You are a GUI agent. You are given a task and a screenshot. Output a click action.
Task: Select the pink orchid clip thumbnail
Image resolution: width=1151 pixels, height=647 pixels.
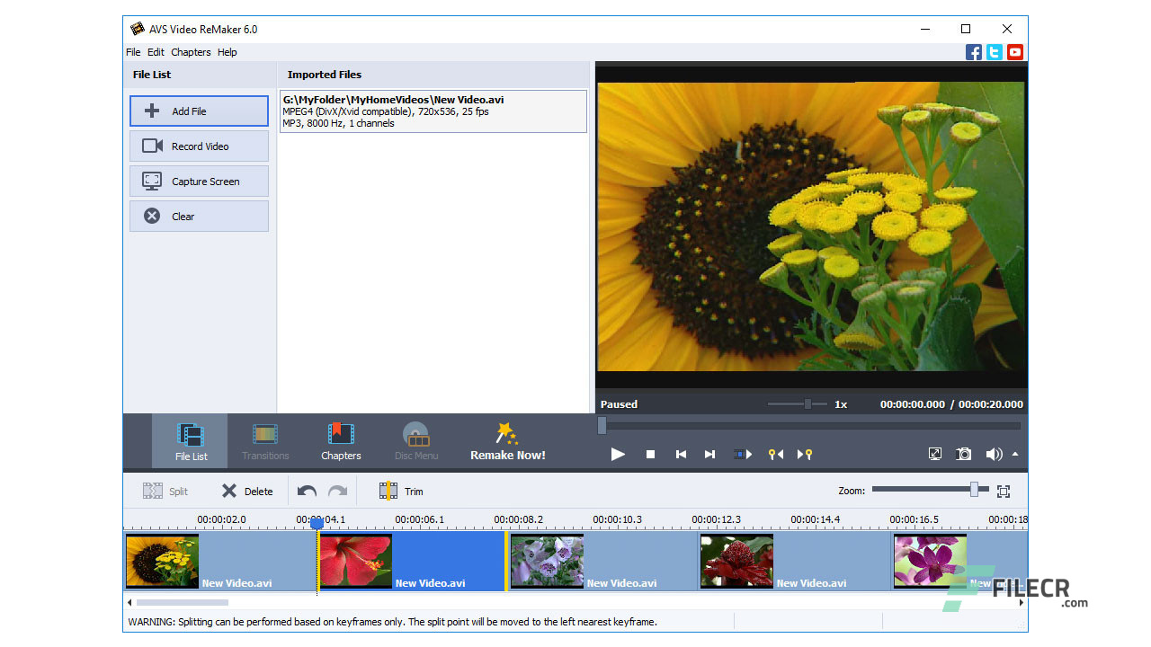(931, 562)
